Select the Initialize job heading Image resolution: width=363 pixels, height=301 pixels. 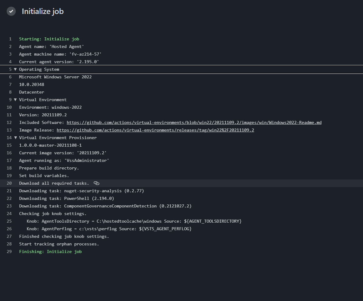point(42,11)
